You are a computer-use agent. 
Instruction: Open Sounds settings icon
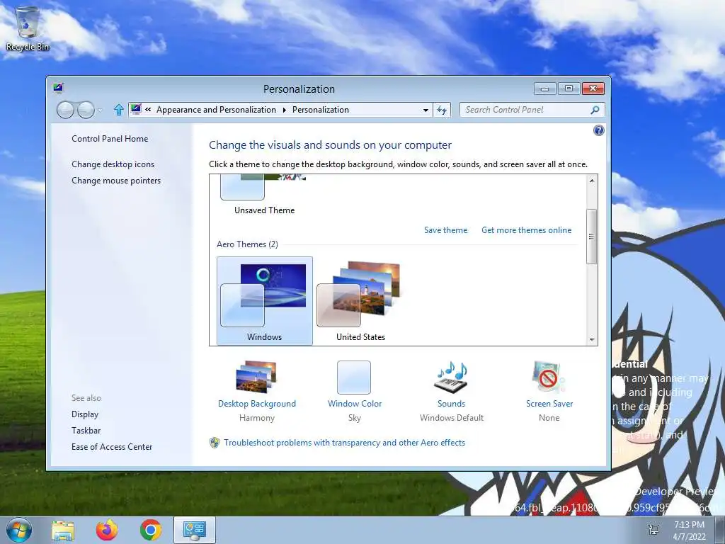[x=451, y=377]
